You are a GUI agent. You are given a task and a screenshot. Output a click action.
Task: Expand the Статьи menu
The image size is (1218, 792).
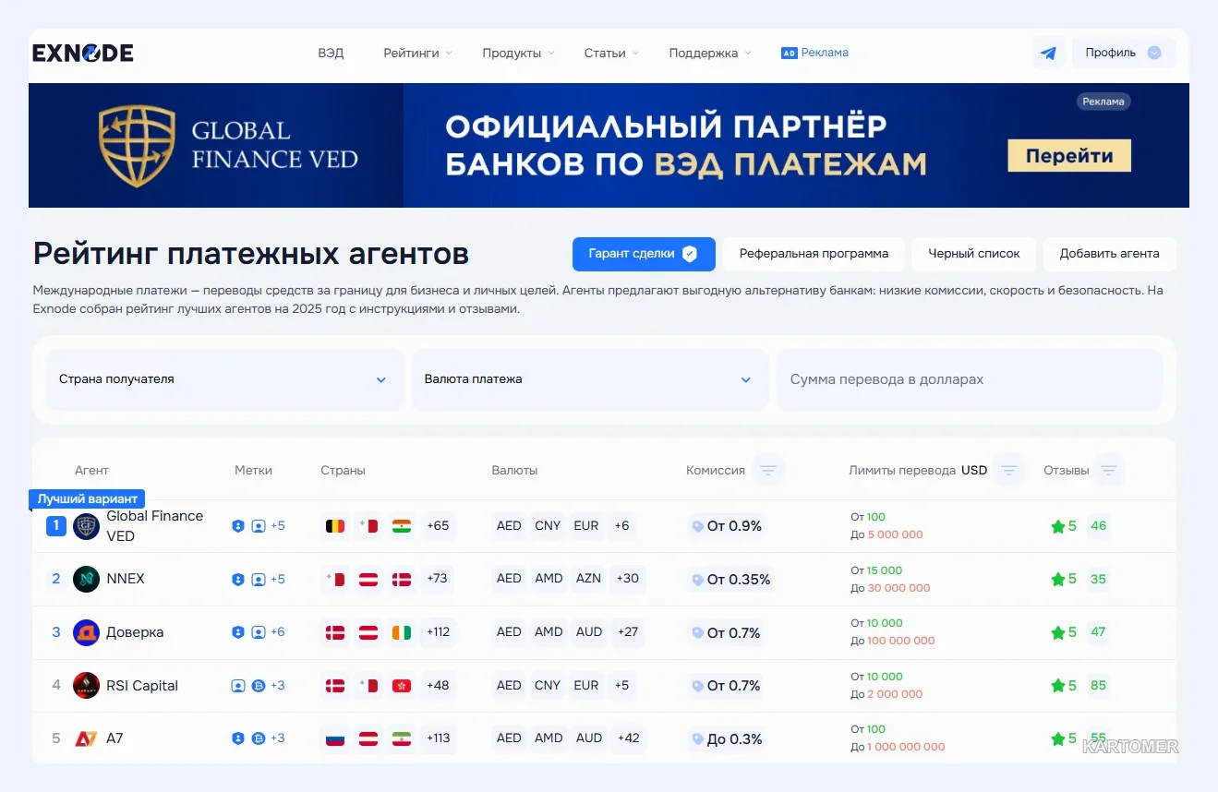[611, 53]
